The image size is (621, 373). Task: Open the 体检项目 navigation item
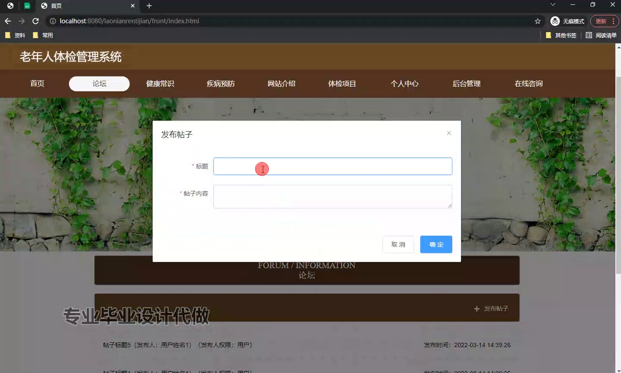(x=342, y=84)
